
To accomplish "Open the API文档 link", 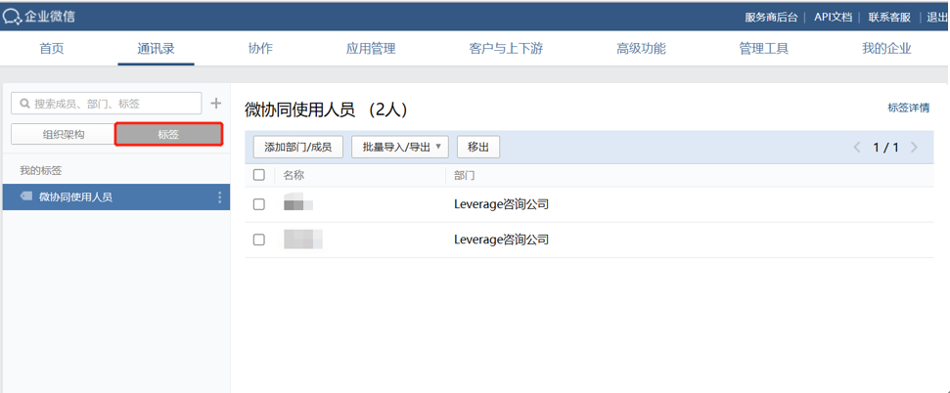I will (x=833, y=17).
